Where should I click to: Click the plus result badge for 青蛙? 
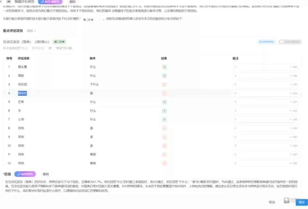pyautogui.click(x=164, y=76)
